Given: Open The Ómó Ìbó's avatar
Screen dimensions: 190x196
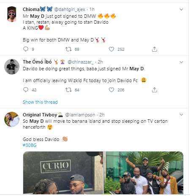Looking at the screenshot, I should coord(12,66).
